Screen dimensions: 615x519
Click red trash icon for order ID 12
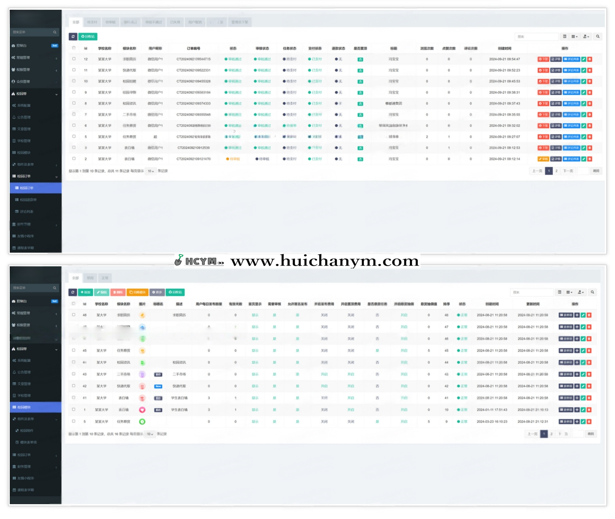coord(590,59)
